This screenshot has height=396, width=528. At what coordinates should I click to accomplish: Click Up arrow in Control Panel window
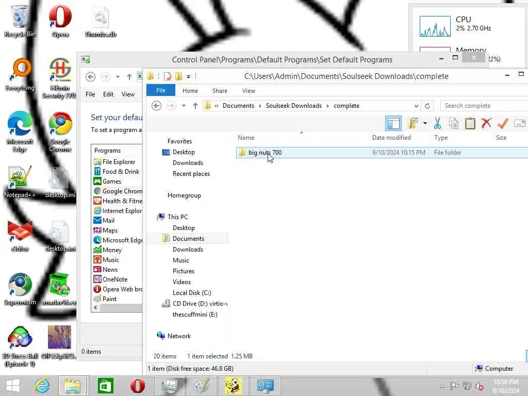coord(129,77)
